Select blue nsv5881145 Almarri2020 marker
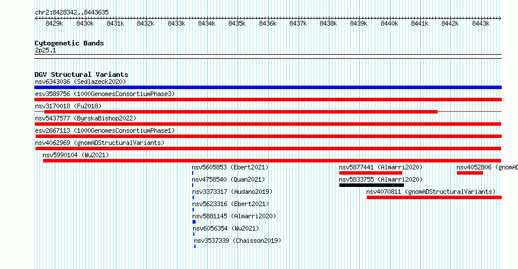The width and height of the screenshot is (518, 269). coord(194,222)
